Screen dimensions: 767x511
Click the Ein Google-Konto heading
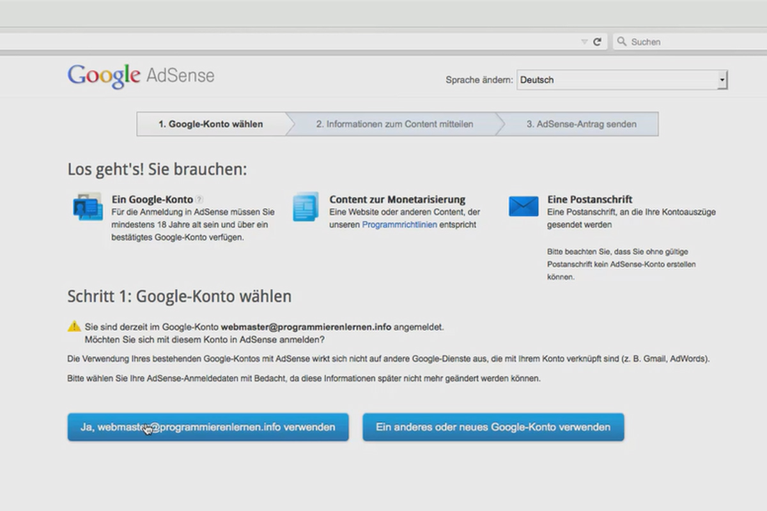tap(152, 199)
